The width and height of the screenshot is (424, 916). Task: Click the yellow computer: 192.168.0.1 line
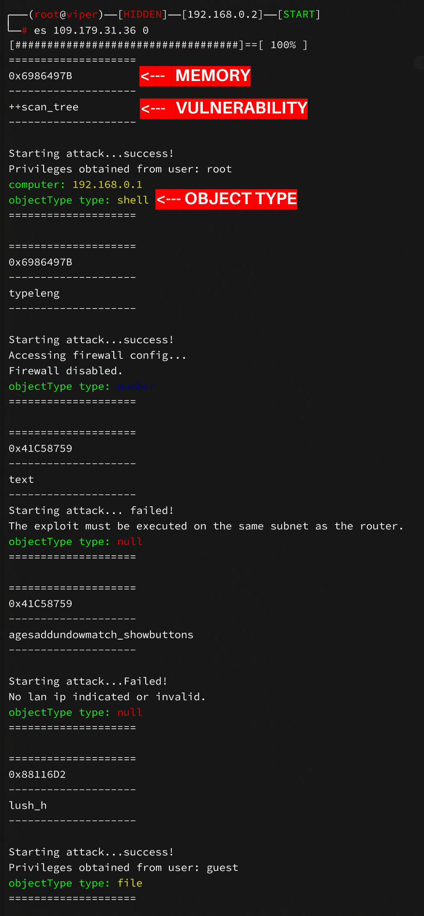pyautogui.click(x=76, y=185)
